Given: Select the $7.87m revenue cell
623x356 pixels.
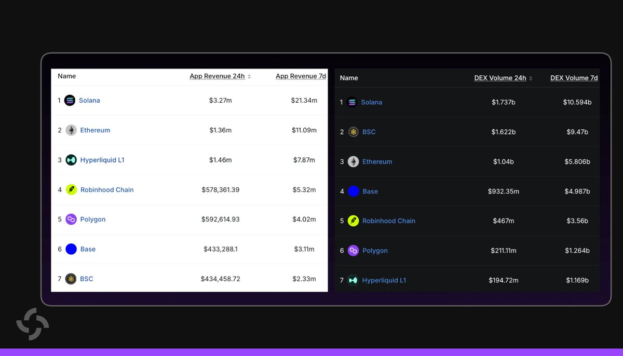Looking at the screenshot, I should point(304,160).
